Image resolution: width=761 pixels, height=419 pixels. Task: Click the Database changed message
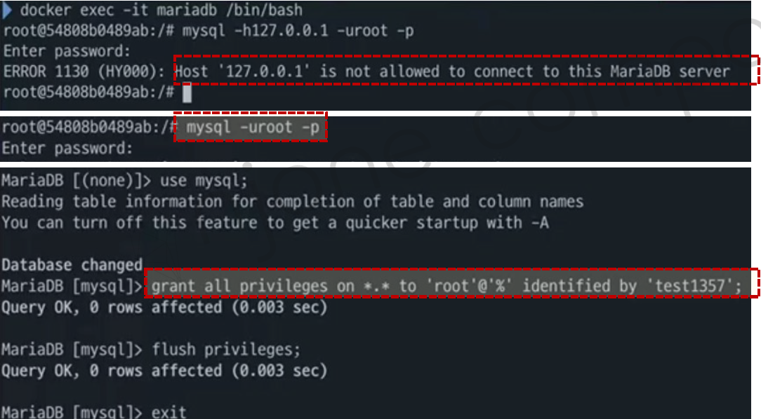point(72,265)
